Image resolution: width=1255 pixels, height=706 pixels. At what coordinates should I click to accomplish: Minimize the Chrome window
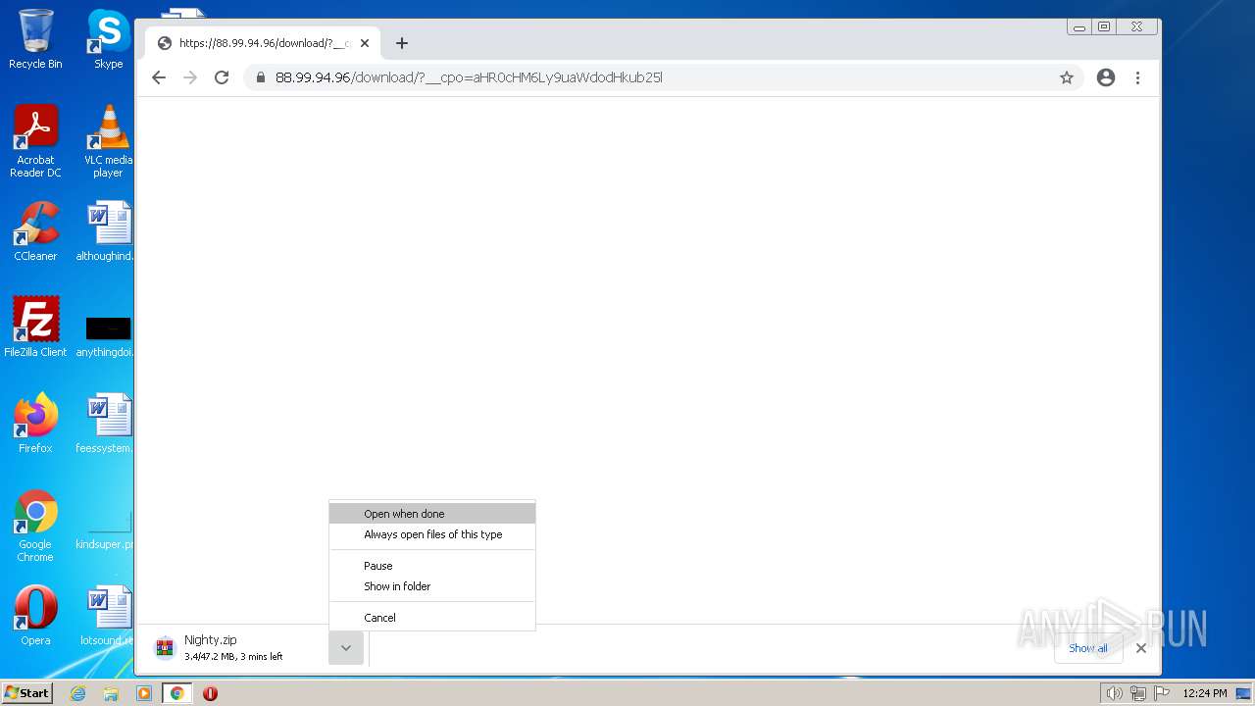(1079, 26)
